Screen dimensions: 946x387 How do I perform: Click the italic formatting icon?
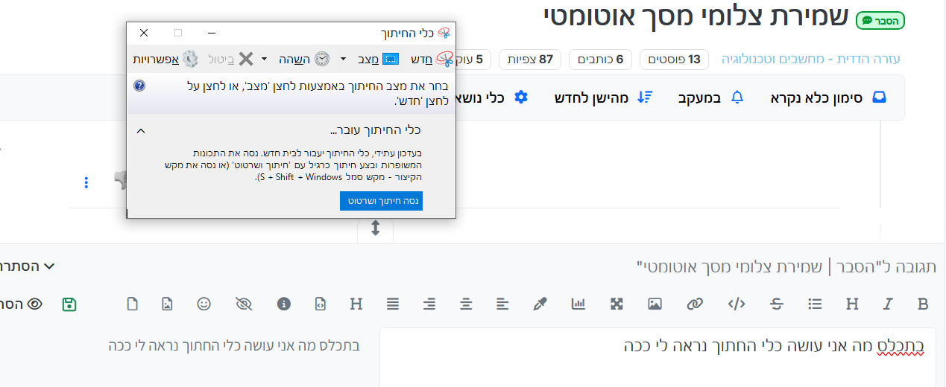[x=887, y=304]
